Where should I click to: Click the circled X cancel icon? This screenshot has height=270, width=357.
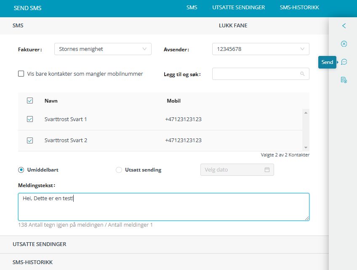344,44
